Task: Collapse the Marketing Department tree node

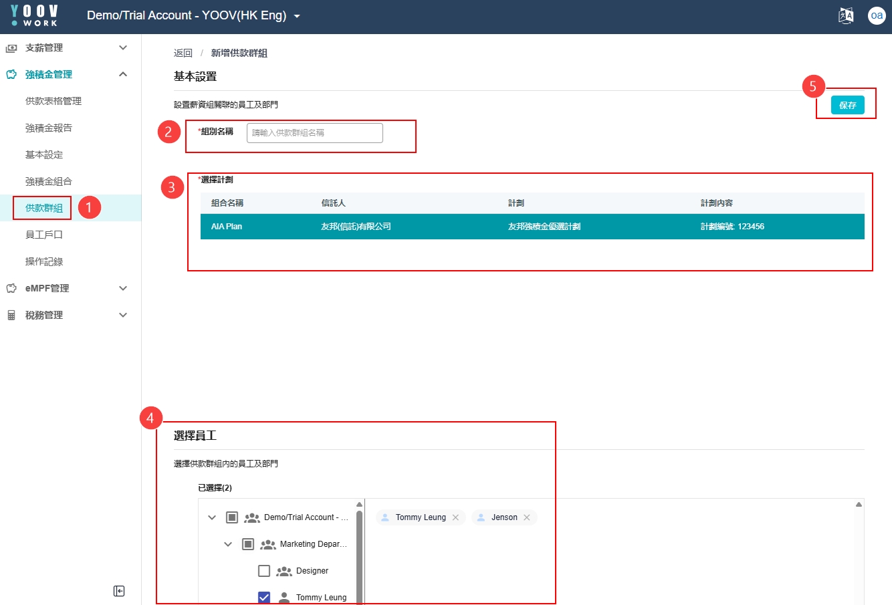Action: pyautogui.click(x=228, y=544)
